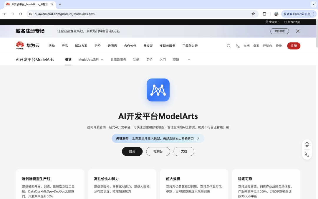The width and height of the screenshot is (318, 199).
Task: Open the 中国站 region dropdown
Action: [x=272, y=22]
